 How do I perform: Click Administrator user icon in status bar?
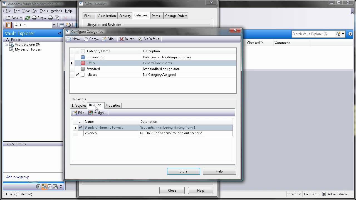[x=324, y=194]
